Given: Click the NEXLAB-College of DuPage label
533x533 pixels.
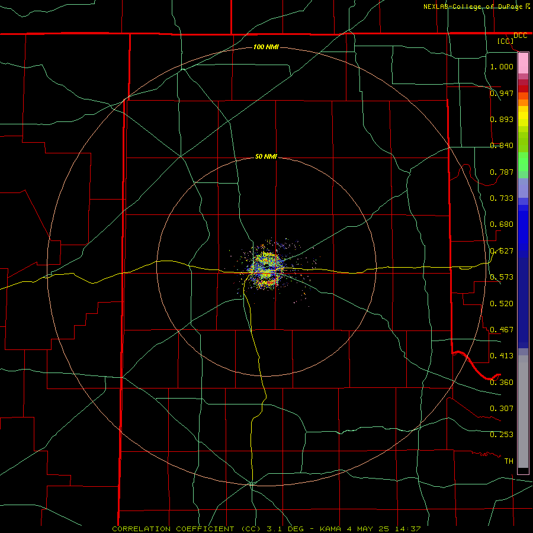Looking at the screenshot, I should [x=473, y=7].
